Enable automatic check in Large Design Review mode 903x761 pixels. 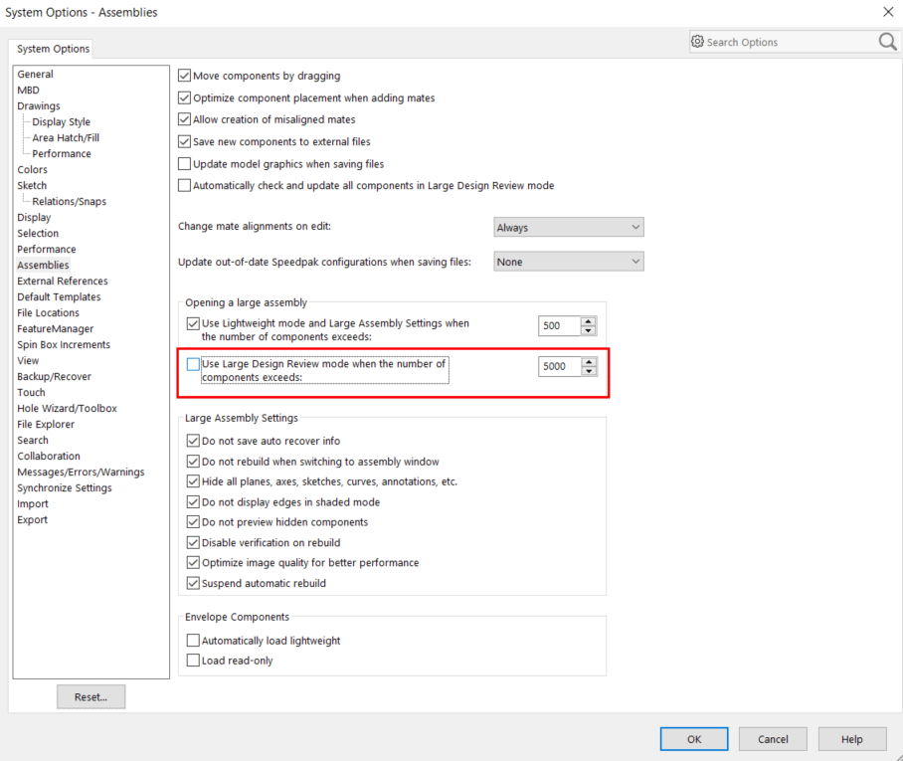point(184,185)
